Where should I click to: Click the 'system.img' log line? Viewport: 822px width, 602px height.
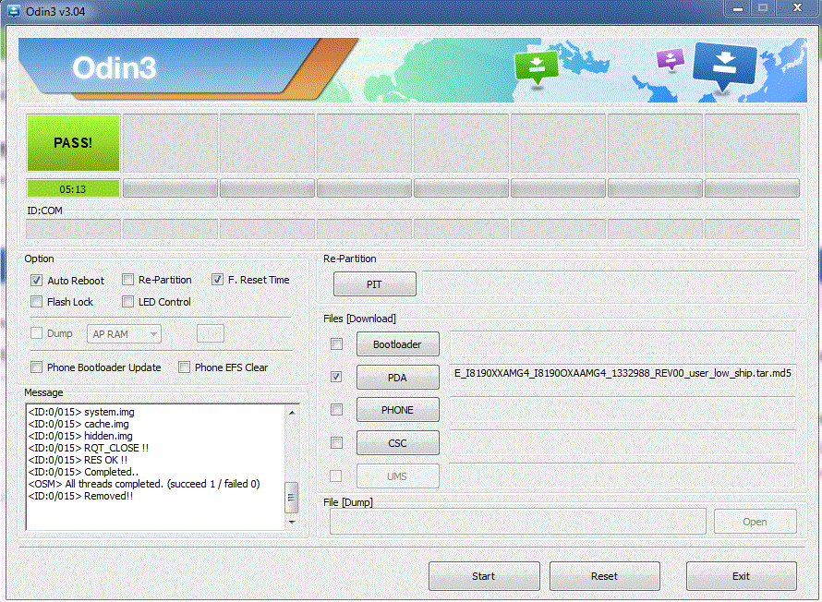coord(81,412)
